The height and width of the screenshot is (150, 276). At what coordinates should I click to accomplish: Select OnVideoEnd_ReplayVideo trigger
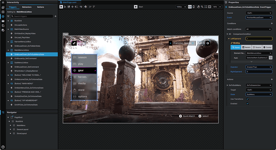[25, 33]
